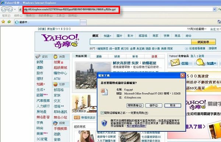The height and width of the screenshot is (142, 221).
Task: Click the browser Forward arrow button
Action: pyautogui.click(x=10, y=10)
